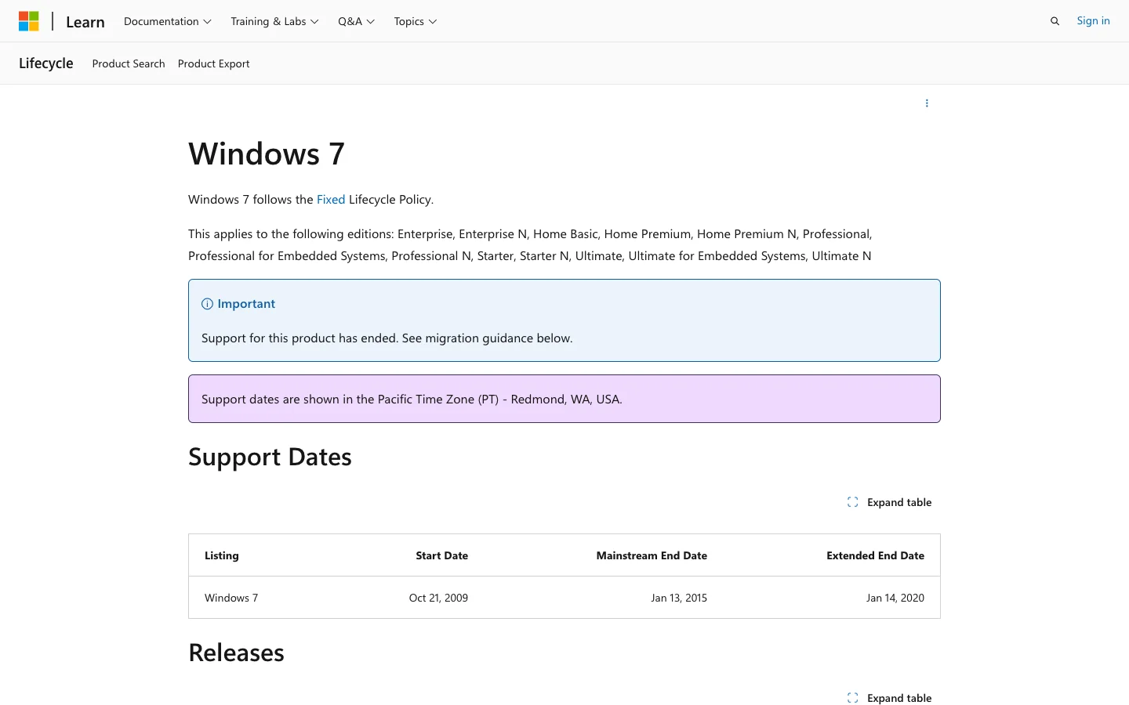Click the 'This applies to the following editions' paragraph
Image resolution: width=1129 pixels, height=705 pixels.
click(530, 245)
